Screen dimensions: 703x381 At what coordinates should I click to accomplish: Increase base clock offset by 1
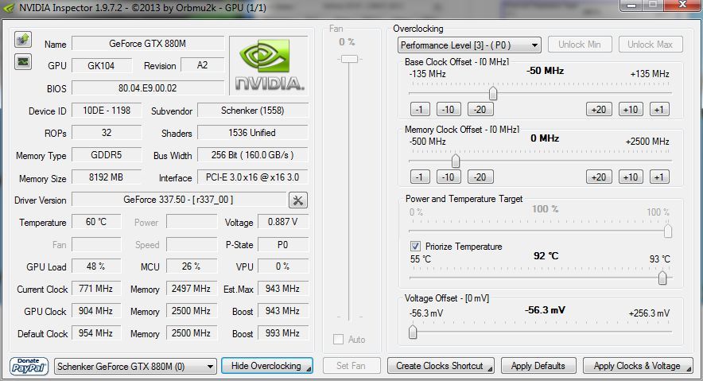pyautogui.click(x=659, y=110)
